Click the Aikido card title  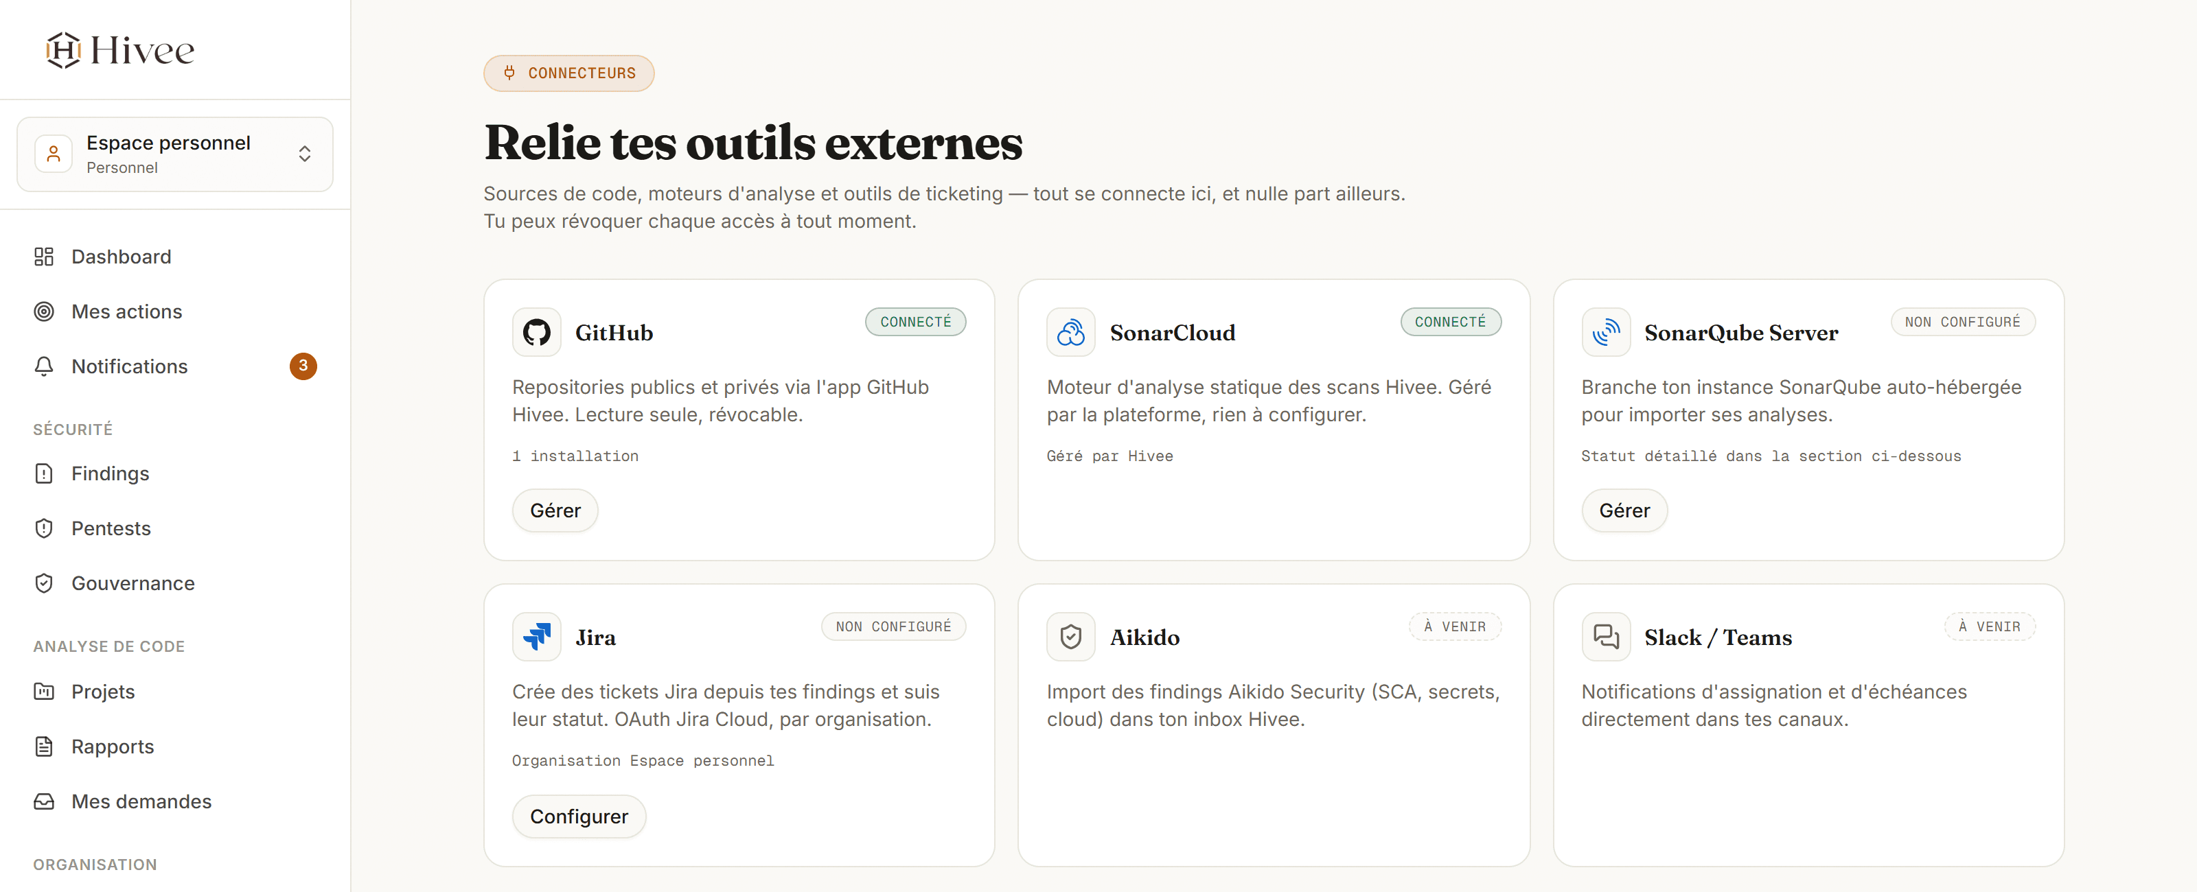(1144, 637)
